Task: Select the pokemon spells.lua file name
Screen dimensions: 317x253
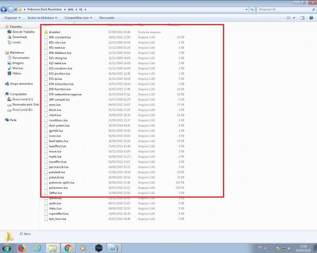Action: coord(61,182)
